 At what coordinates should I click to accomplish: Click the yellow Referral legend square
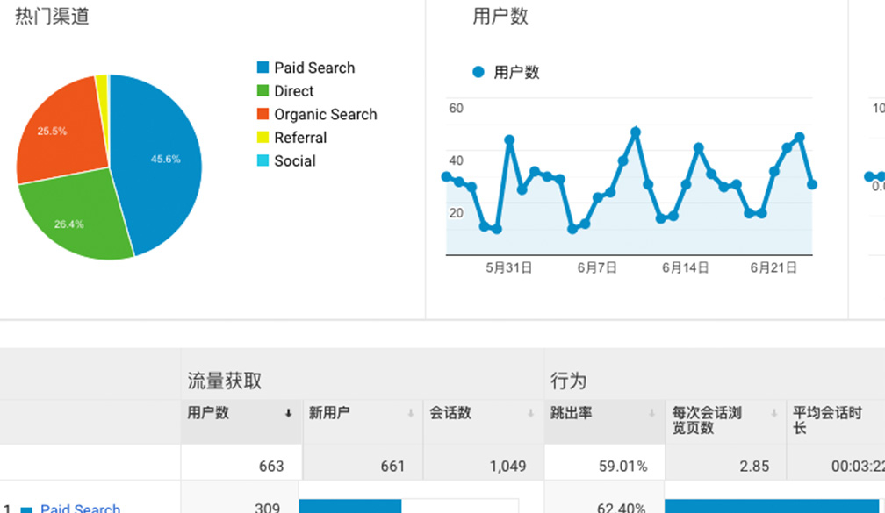click(263, 138)
